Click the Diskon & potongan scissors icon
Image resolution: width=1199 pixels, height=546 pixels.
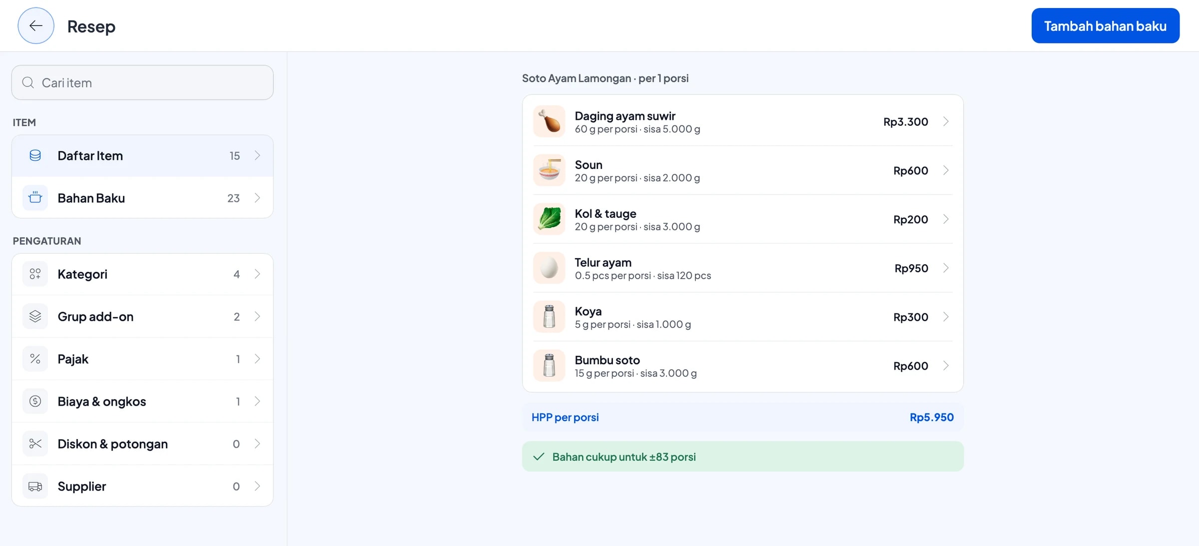[x=35, y=444]
